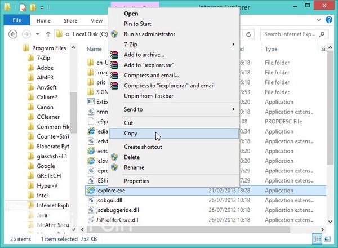Image resolution: width=338 pixels, height=248 pixels.
Task: Click Copy in the context menu
Action: [174, 134]
